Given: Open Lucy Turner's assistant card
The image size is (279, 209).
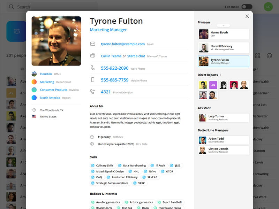Looking at the screenshot, I should coord(223,118).
